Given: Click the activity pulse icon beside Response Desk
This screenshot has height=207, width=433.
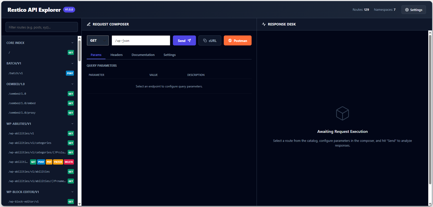Looking at the screenshot, I should click(x=264, y=24).
